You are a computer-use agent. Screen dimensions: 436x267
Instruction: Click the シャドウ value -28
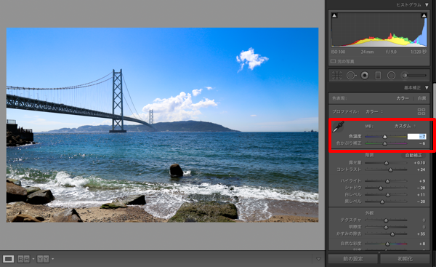click(x=421, y=188)
